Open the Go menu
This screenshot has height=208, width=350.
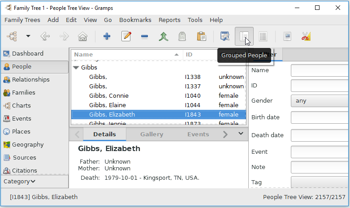108,20
